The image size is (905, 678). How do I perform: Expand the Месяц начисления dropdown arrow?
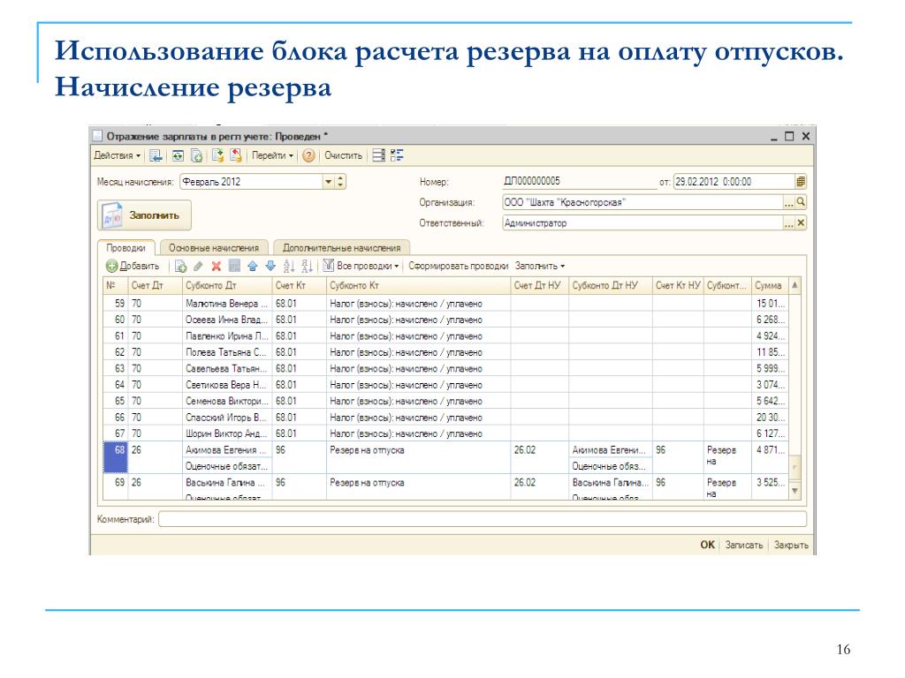tap(329, 182)
